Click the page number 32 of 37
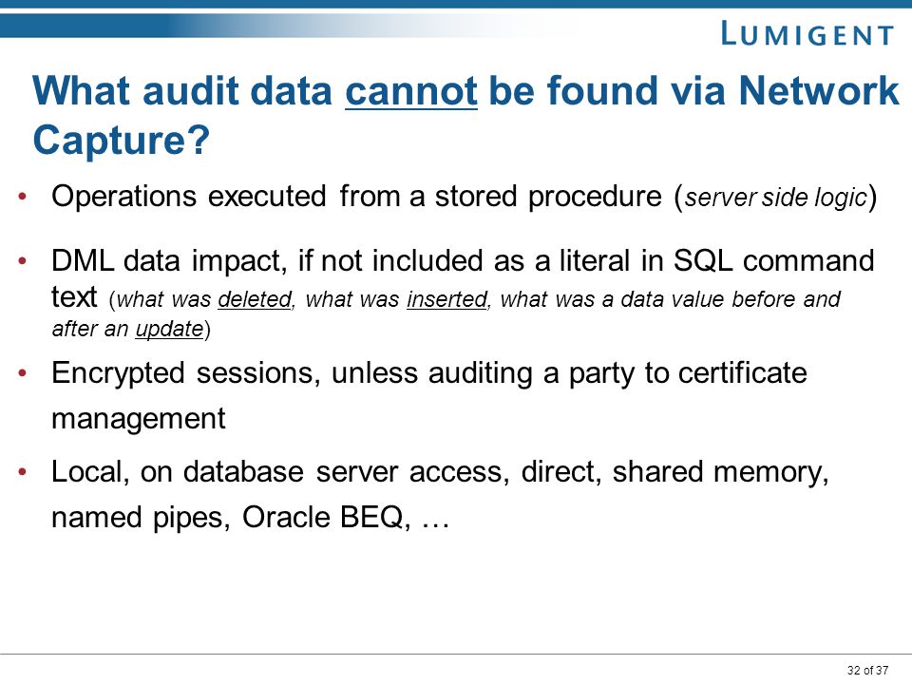The width and height of the screenshot is (912, 684). 867,670
